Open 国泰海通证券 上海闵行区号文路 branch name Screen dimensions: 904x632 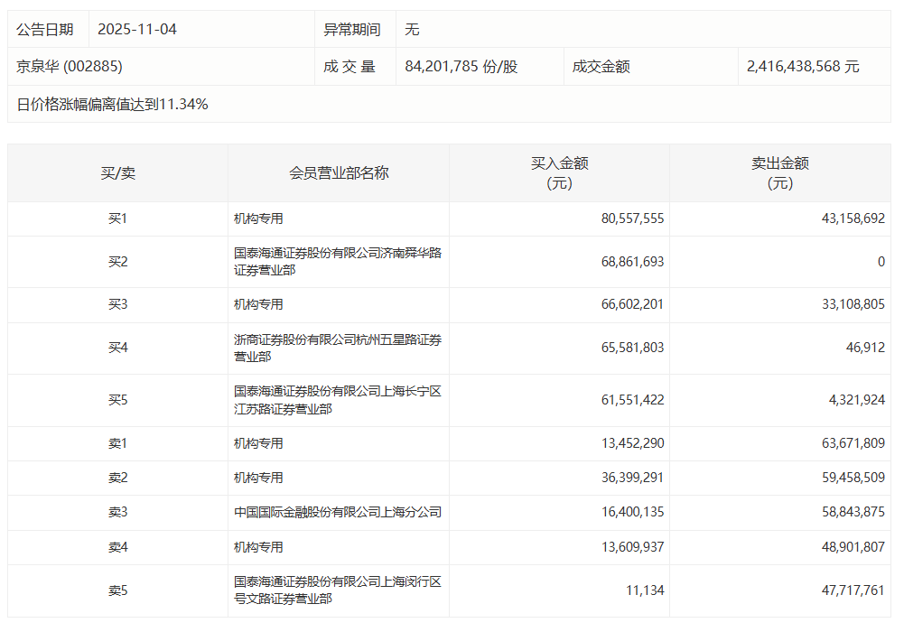(337, 590)
